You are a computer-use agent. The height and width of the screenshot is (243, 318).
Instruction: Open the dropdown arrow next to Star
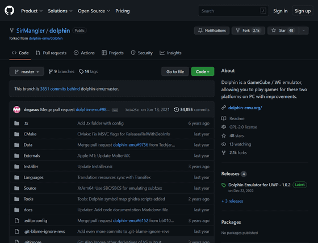304,31
